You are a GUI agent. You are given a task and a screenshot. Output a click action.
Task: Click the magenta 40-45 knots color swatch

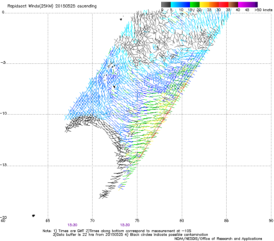[243, 4]
